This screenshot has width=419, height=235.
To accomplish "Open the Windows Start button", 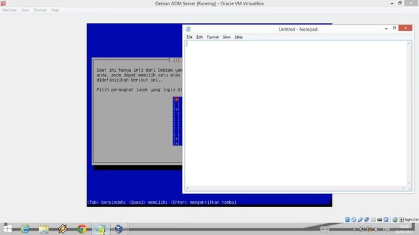I will [7, 228].
